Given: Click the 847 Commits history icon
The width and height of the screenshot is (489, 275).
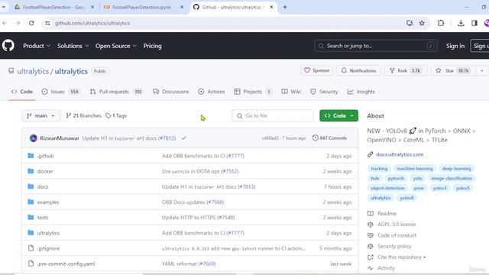Looking at the screenshot, I should click(315, 137).
